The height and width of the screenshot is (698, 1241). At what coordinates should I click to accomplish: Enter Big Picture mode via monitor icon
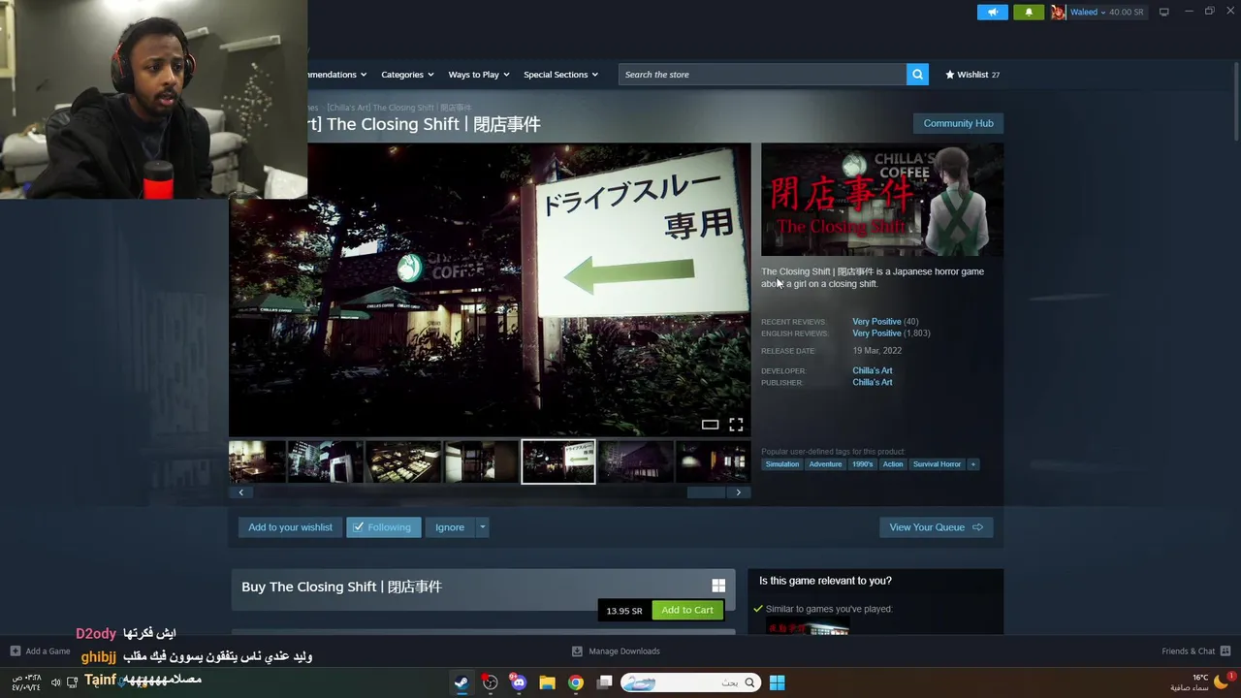[1163, 12]
